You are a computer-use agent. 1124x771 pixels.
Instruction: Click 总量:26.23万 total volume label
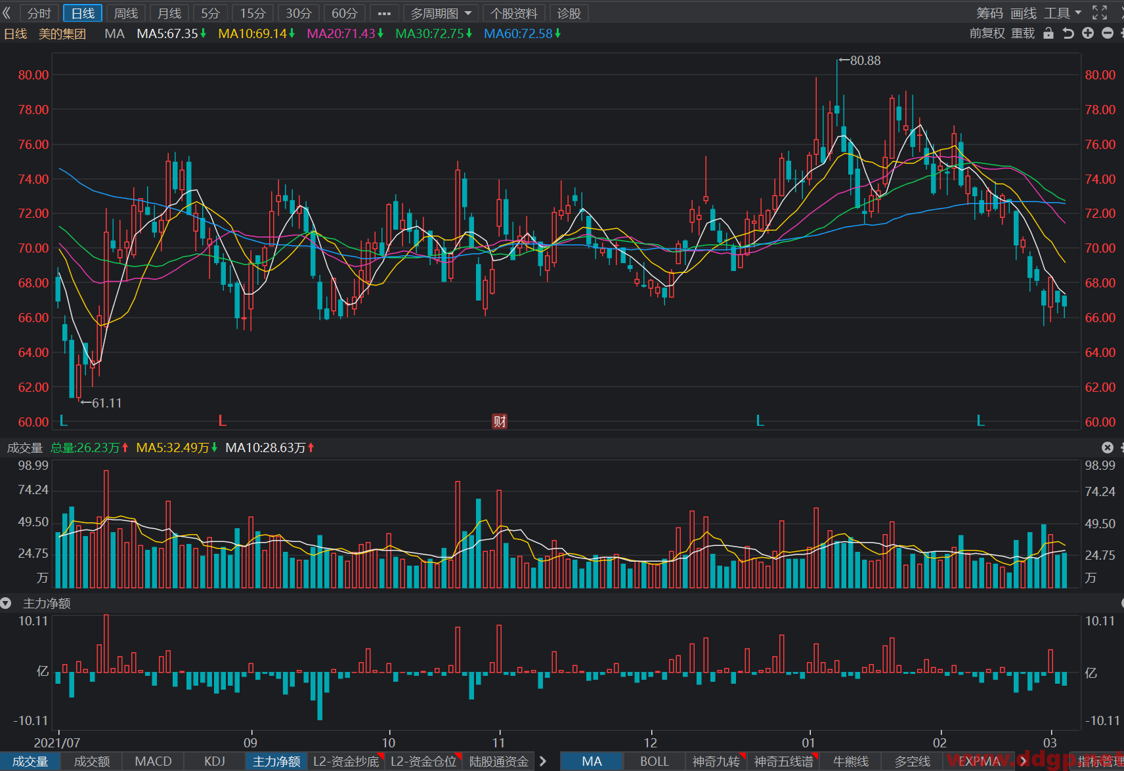point(89,448)
